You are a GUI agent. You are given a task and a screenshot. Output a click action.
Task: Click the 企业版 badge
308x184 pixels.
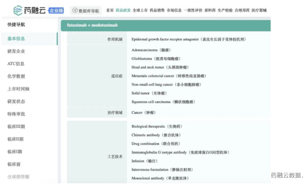[x=56, y=11]
